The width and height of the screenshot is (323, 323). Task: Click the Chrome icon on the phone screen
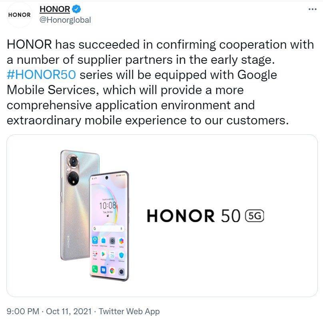coord(112,271)
